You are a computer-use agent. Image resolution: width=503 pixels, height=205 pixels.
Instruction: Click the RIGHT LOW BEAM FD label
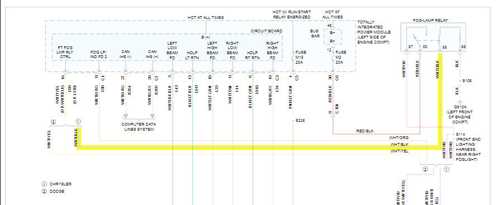232,50
